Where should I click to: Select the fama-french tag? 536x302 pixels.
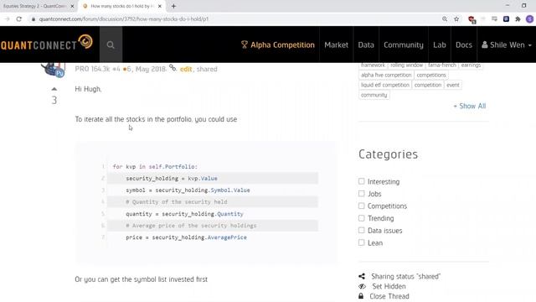442,65
